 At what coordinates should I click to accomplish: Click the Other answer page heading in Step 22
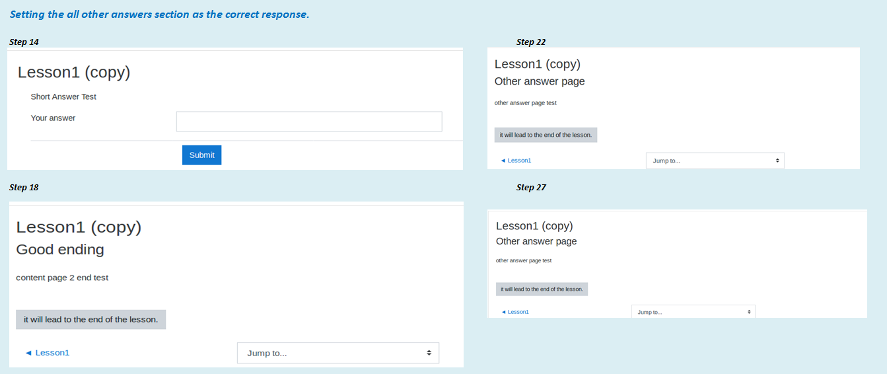[540, 81]
